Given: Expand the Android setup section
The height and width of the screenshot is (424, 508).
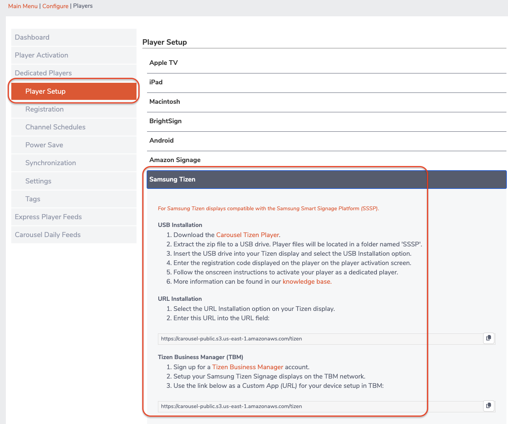Looking at the screenshot, I should [327, 141].
